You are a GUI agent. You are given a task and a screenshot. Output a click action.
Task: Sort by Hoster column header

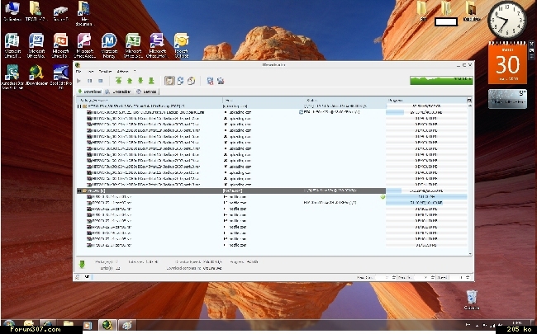264,100
